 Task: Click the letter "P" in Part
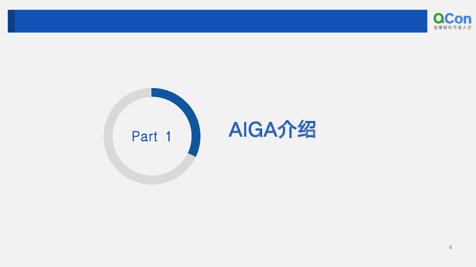(136, 137)
